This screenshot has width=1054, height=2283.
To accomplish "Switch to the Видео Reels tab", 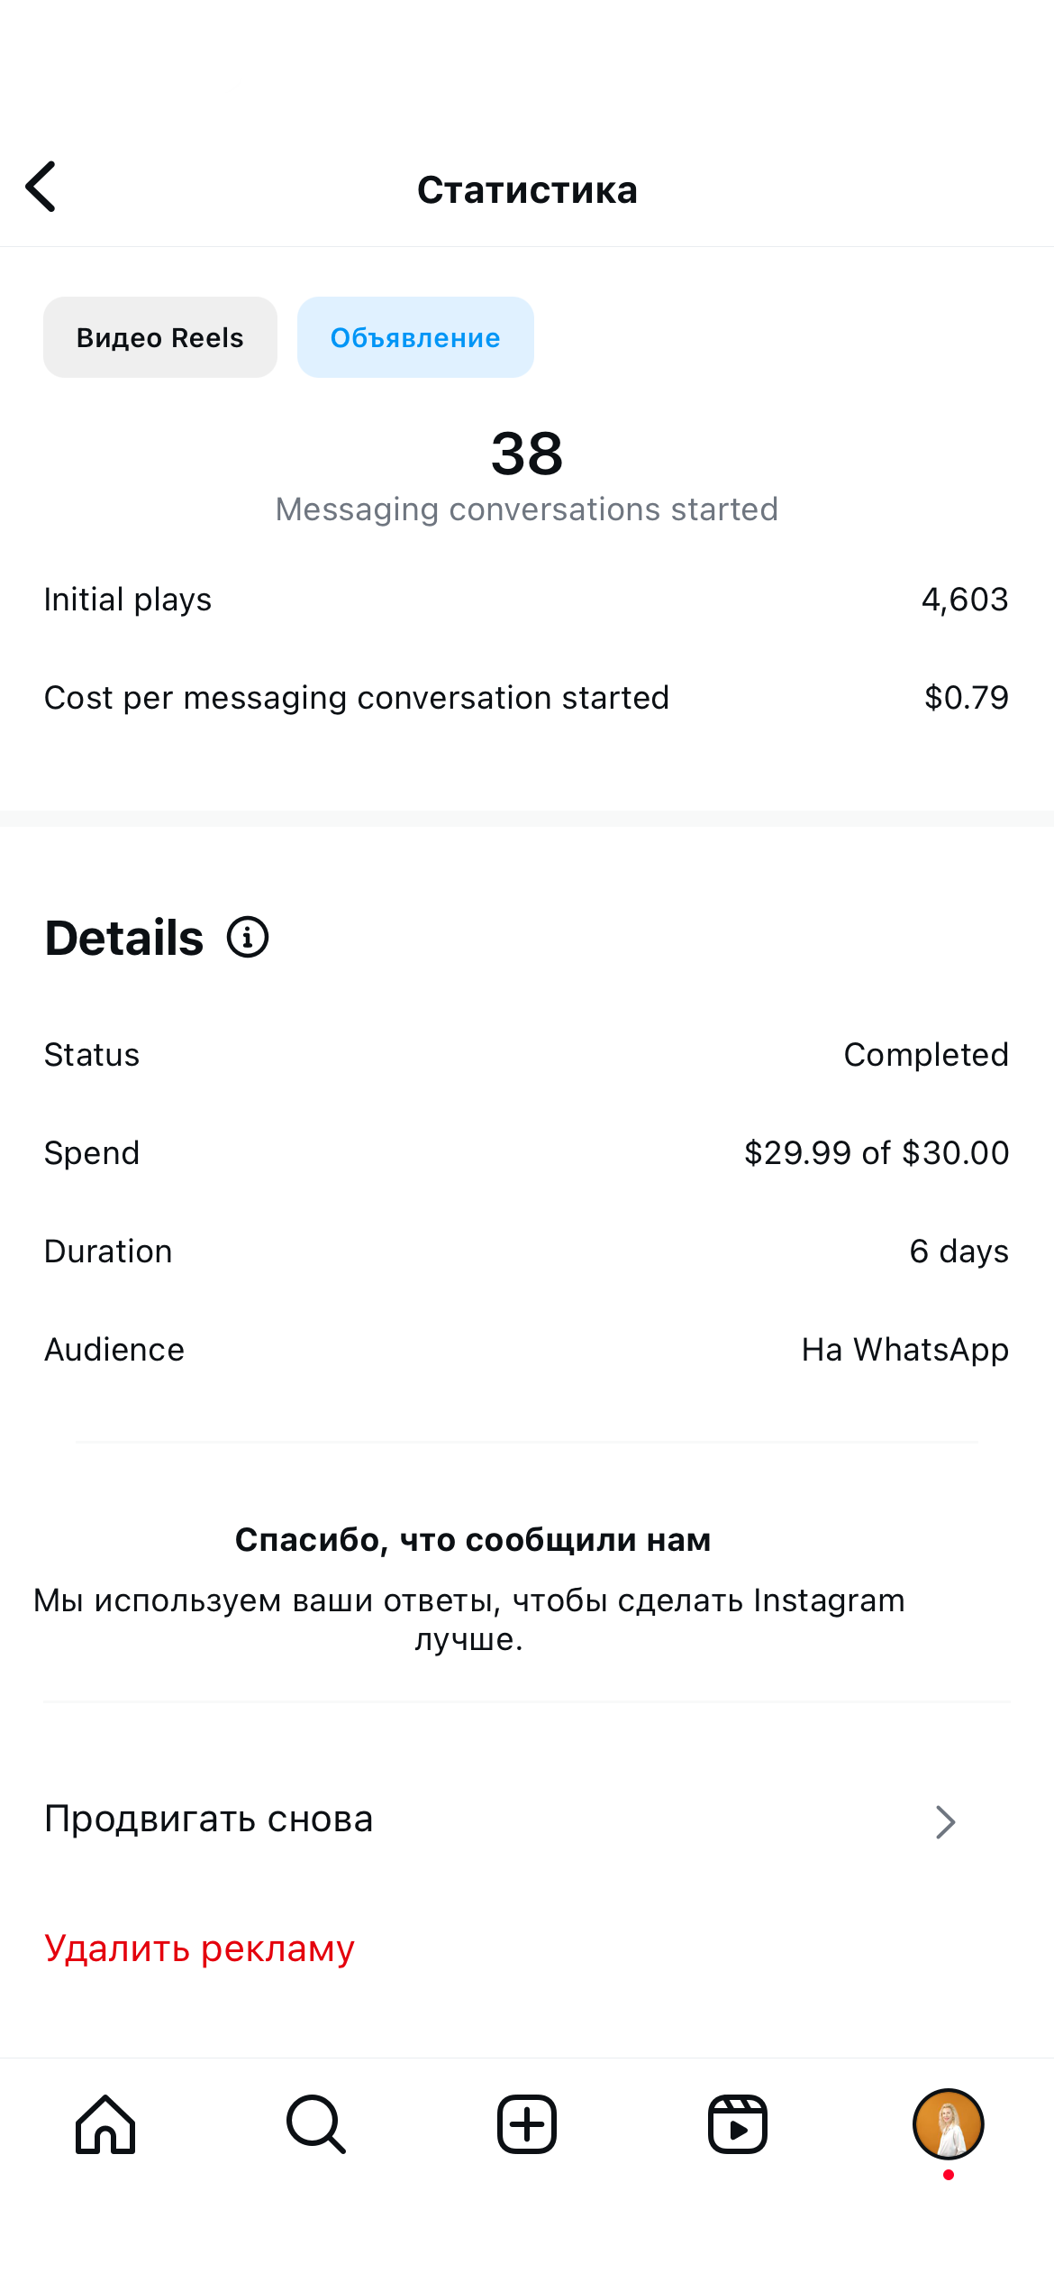I will pos(160,337).
